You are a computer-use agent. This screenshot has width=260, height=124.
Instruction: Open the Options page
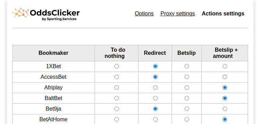click(x=144, y=13)
